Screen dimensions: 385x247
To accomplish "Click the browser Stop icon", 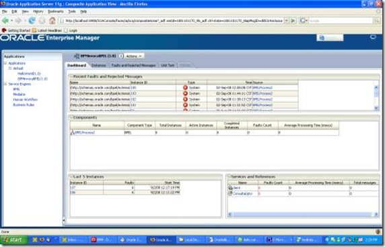I will tap(42, 21).
